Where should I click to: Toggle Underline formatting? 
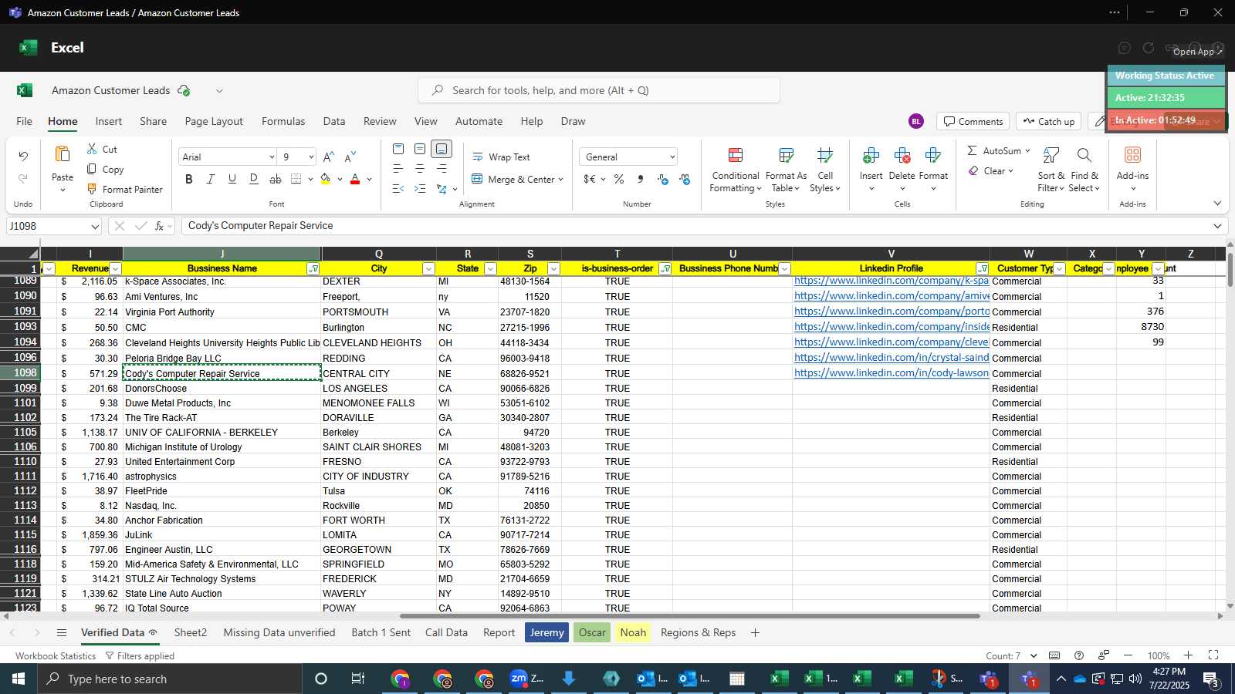[232, 179]
